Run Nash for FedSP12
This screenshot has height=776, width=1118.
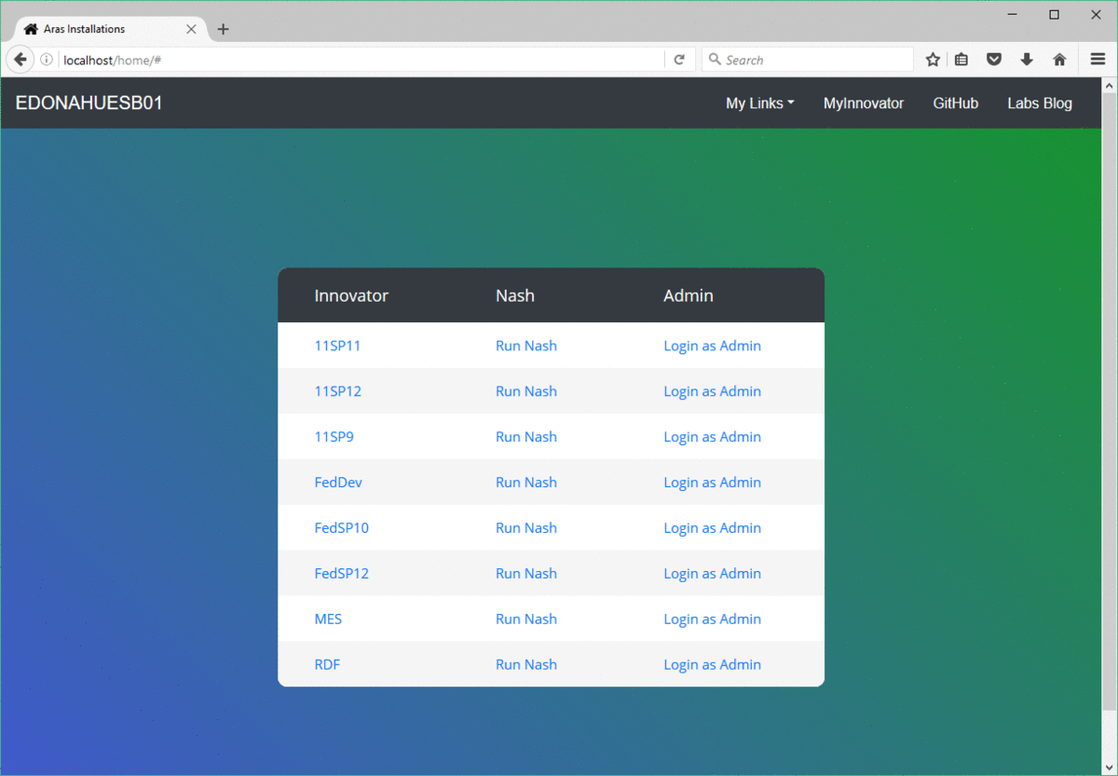coord(526,574)
